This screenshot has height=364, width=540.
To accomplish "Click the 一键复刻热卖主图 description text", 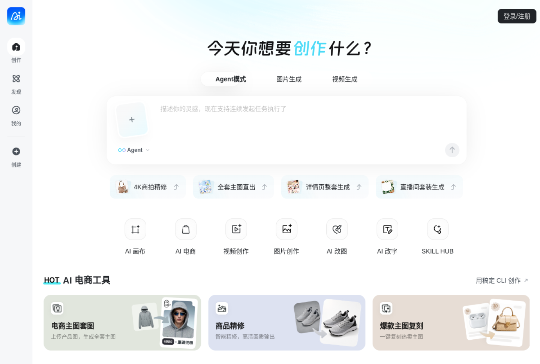I will pos(401,337).
